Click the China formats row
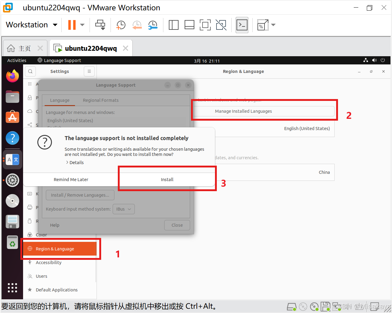Viewport: 392px width, 313px height. [x=274, y=172]
